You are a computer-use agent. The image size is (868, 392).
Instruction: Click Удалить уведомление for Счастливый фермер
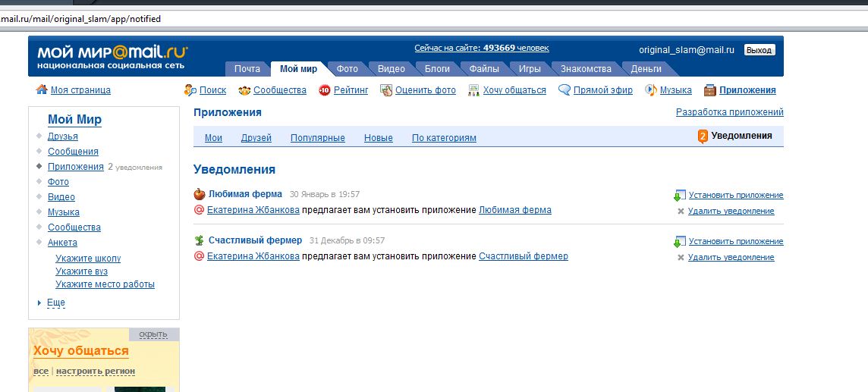pos(731,258)
